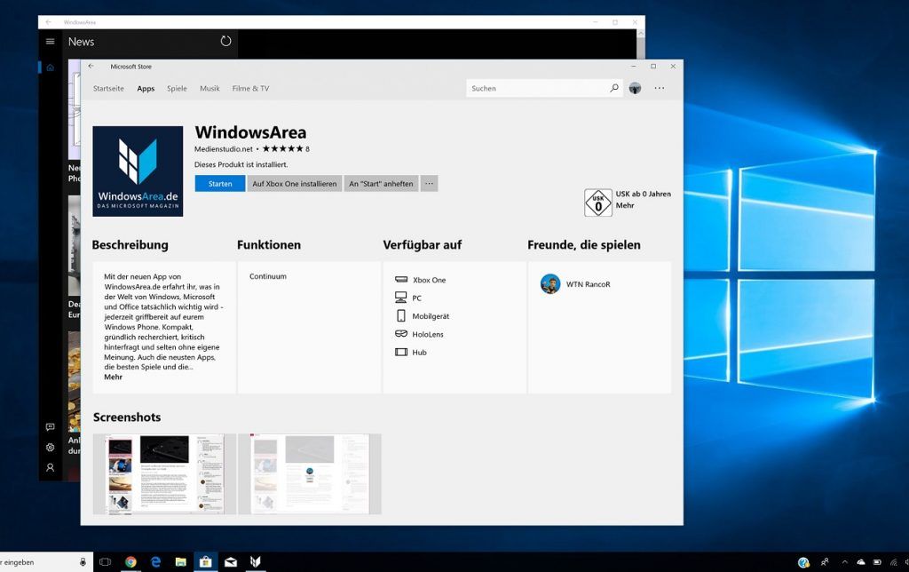Close the Microsoft Store window
Viewport: 909px width, 572px height.
click(x=673, y=66)
